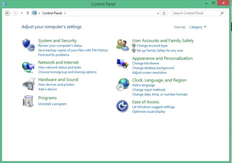Click the search magnifier icon
Image resolution: width=232 pixels, height=163 pixels.
click(x=222, y=13)
